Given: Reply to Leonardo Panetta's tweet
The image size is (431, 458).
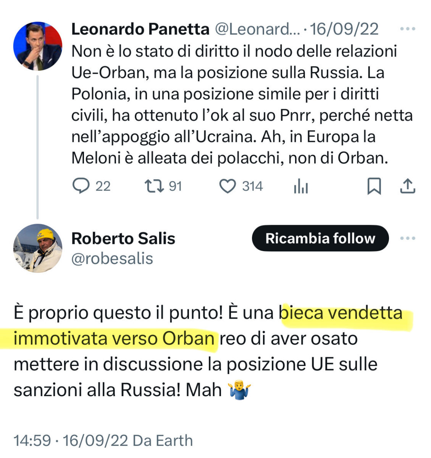Looking at the screenshot, I should [x=81, y=186].
